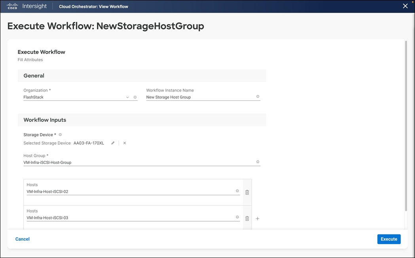Viewport: 415px width, 258px height.
Task: Click info icon in VM-Infra-Host-iSCSI-02 field
Action: tap(237, 191)
